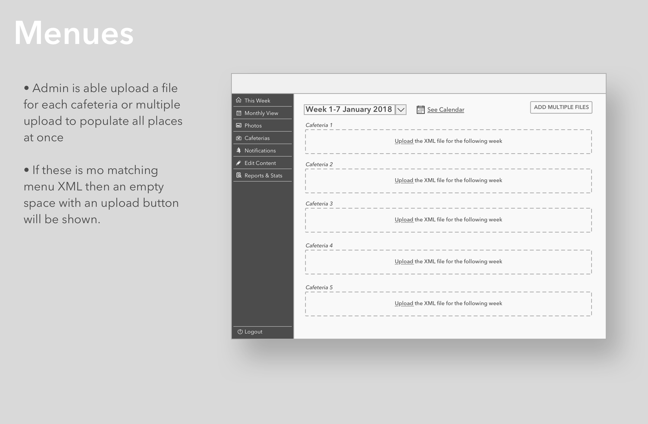The image size is (648, 424).
Task: Click Logout at the sidebar bottom
Action: click(x=263, y=332)
